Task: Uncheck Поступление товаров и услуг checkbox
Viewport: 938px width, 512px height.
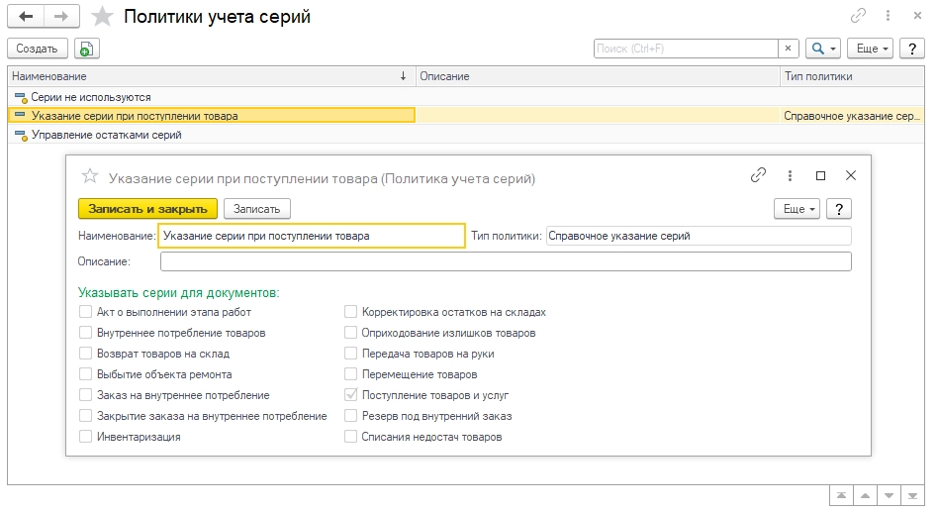Action: click(351, 394)
